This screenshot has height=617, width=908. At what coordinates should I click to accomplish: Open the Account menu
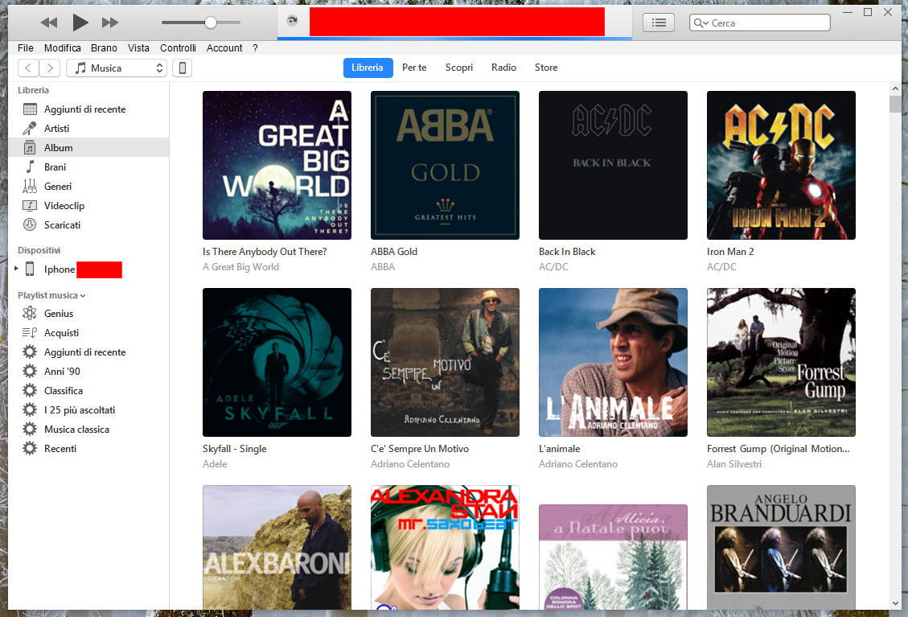click(x=224, y=48)
